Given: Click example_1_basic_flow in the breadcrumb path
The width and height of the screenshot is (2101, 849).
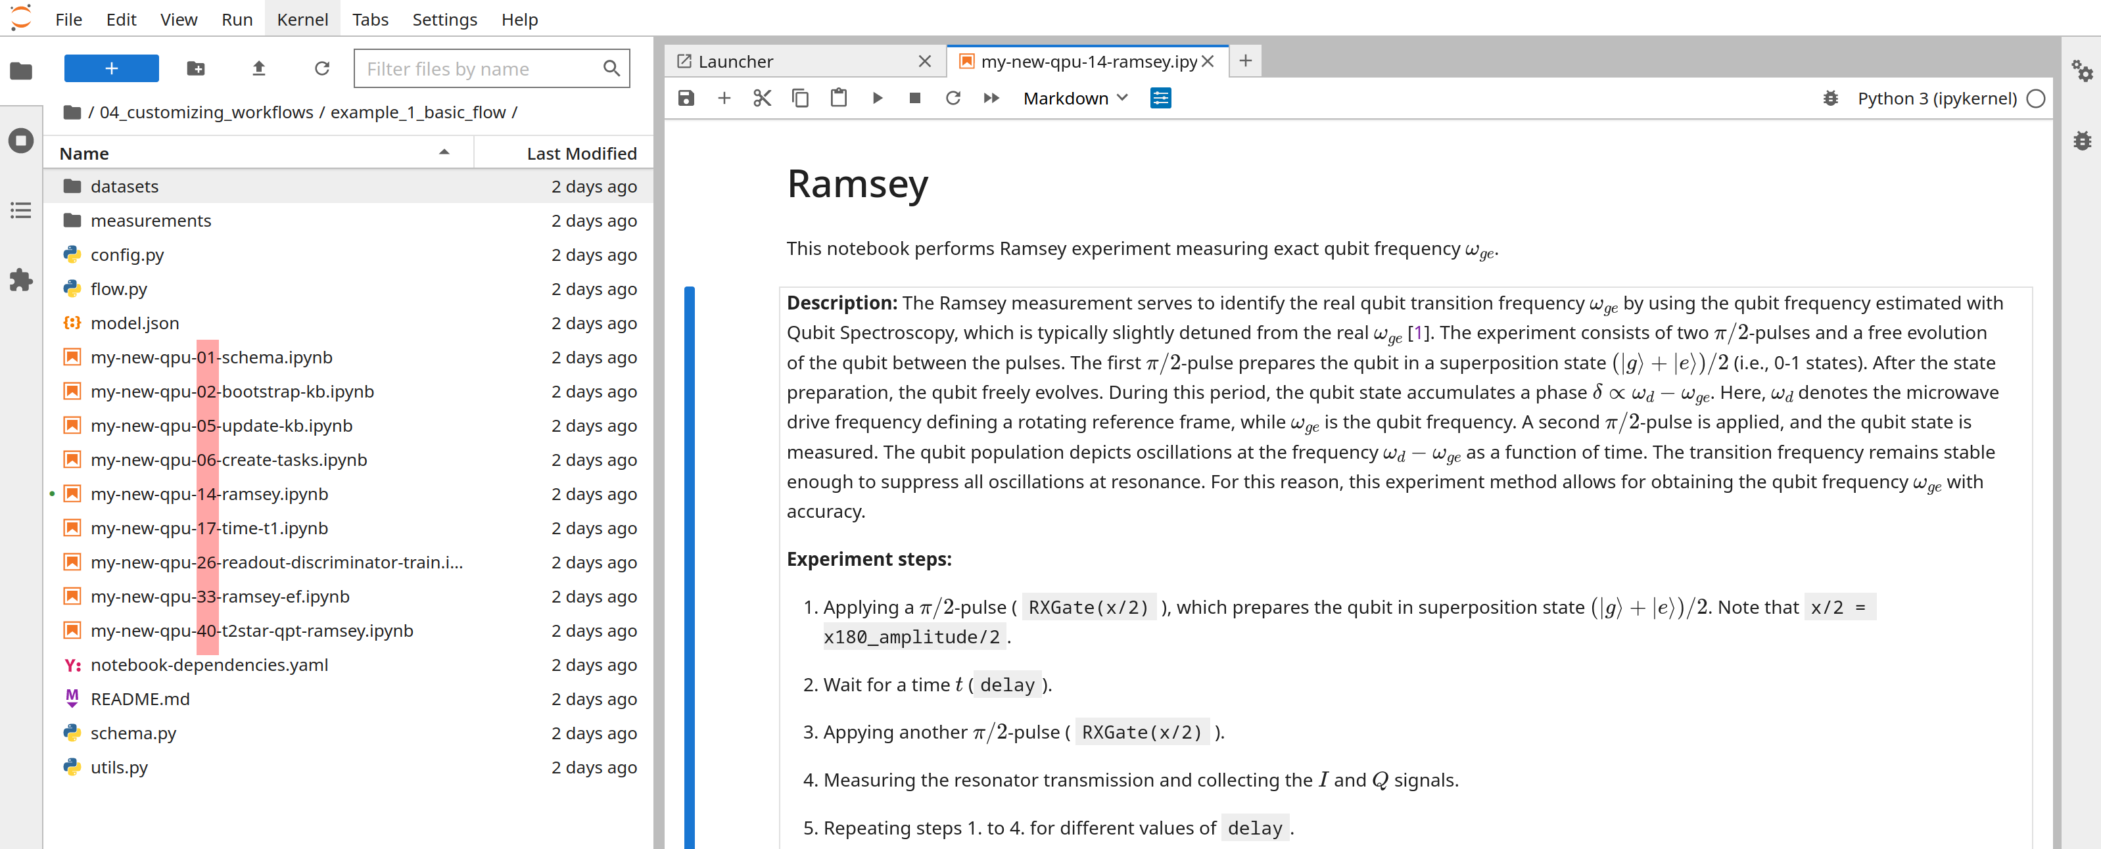Looking at the screenshot, I should (x=417, y=112).
